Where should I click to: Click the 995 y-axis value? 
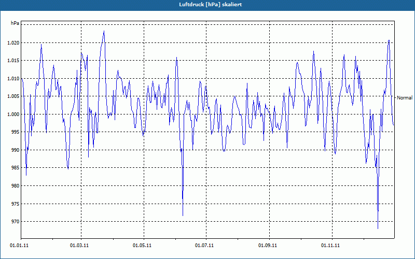click(16, 132)
